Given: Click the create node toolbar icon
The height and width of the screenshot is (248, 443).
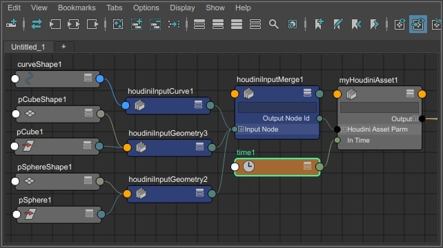Looking at the screenshot, I should point(12,24).
